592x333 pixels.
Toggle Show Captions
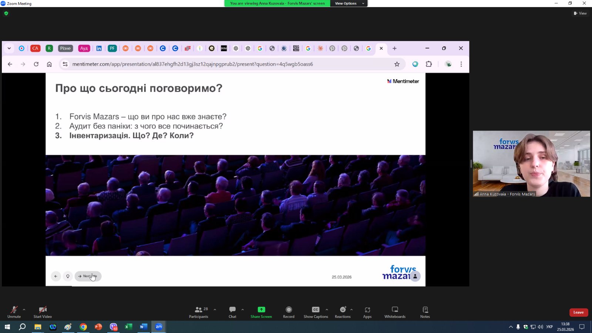coord(316,312)
